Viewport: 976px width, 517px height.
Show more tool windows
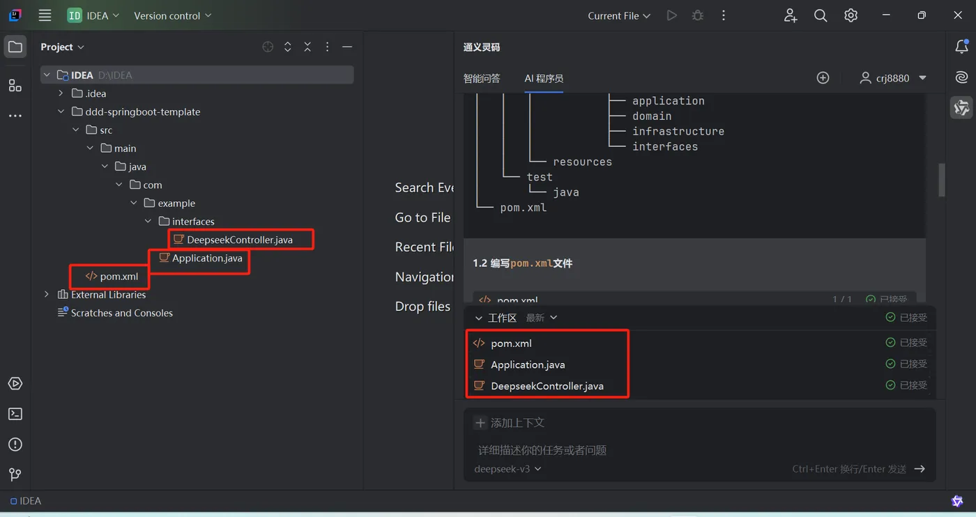pyautogui.click(x=15, y=116)
